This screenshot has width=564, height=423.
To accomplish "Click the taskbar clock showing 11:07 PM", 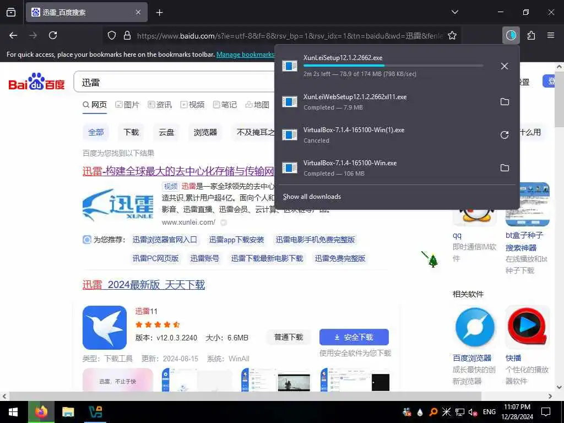I will pos(517,412).
